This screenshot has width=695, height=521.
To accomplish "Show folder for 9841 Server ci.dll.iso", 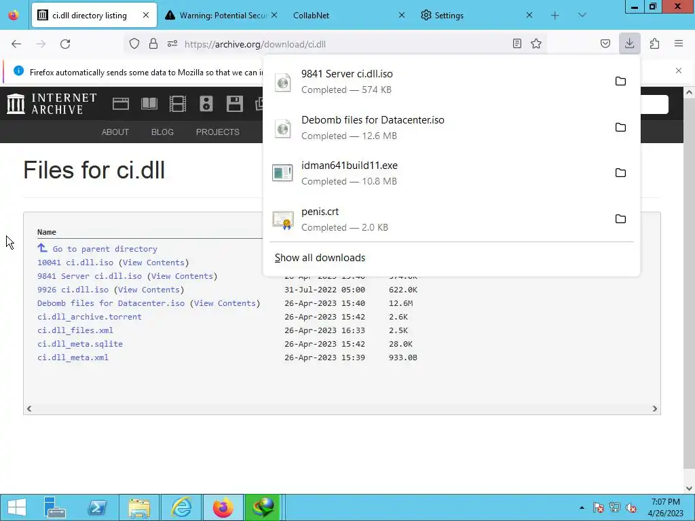I will [620, 81].
